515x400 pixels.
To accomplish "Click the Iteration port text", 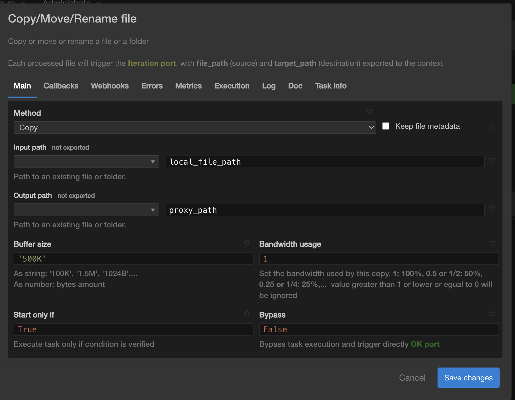I will click(152, 63).
